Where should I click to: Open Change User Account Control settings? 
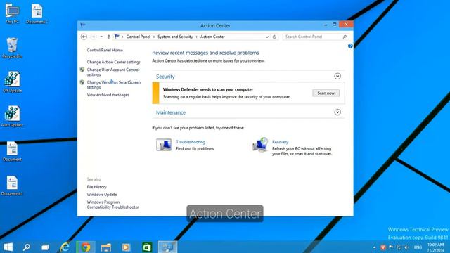(113, 72)
